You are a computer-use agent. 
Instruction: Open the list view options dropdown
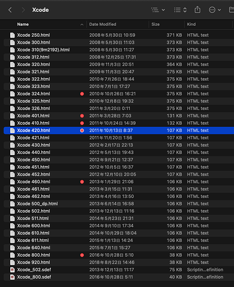click(x=158, y=10)
